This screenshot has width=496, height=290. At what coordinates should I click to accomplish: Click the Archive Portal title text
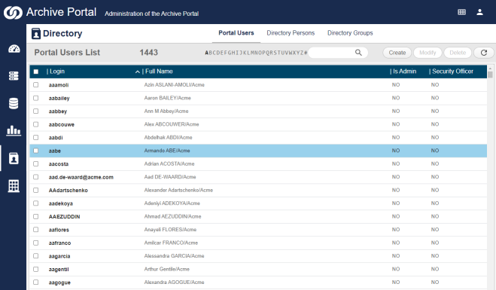61,12
